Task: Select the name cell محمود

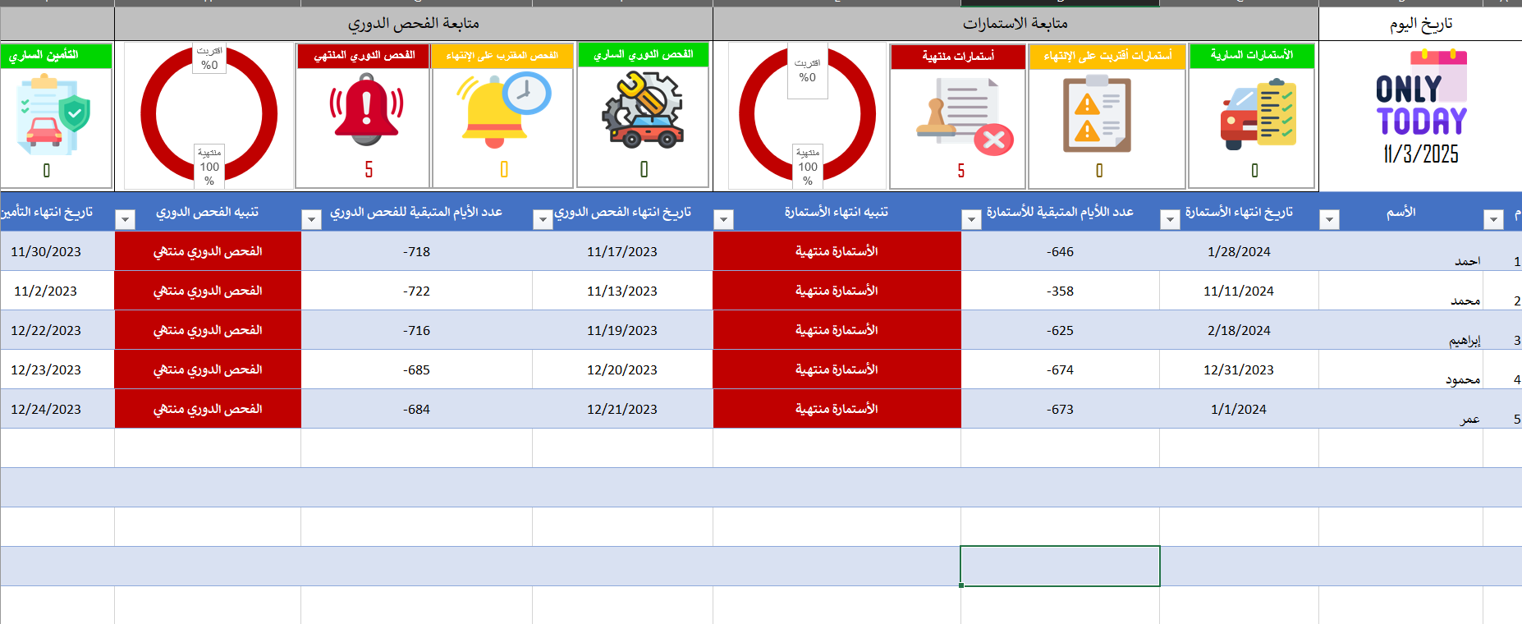Action: tap(1401, 369)
